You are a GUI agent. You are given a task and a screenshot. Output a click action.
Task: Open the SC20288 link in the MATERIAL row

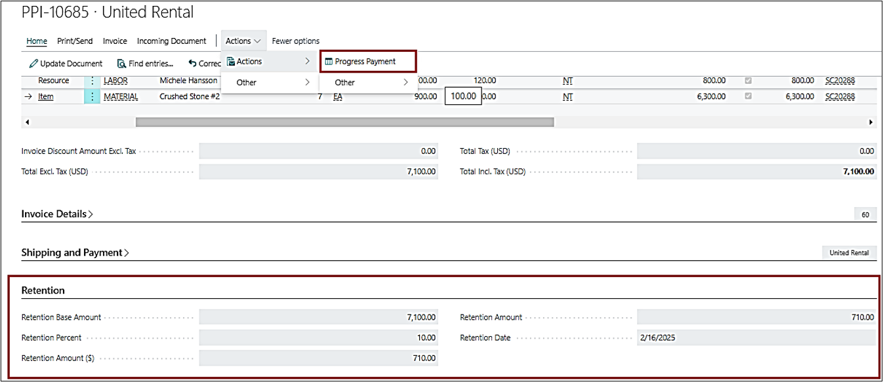(840, 97)
